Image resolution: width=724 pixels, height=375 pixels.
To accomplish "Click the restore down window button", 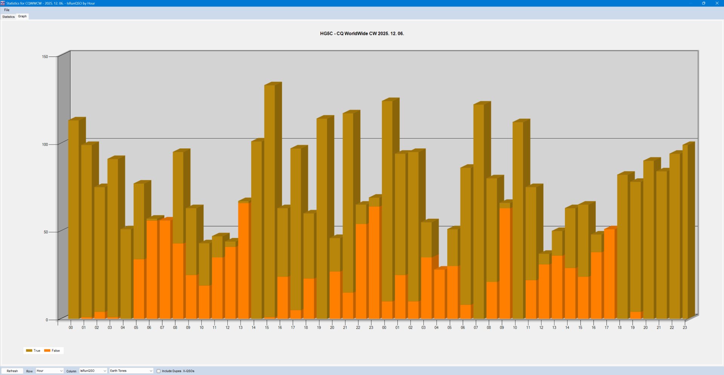I will tap(703, 3).
